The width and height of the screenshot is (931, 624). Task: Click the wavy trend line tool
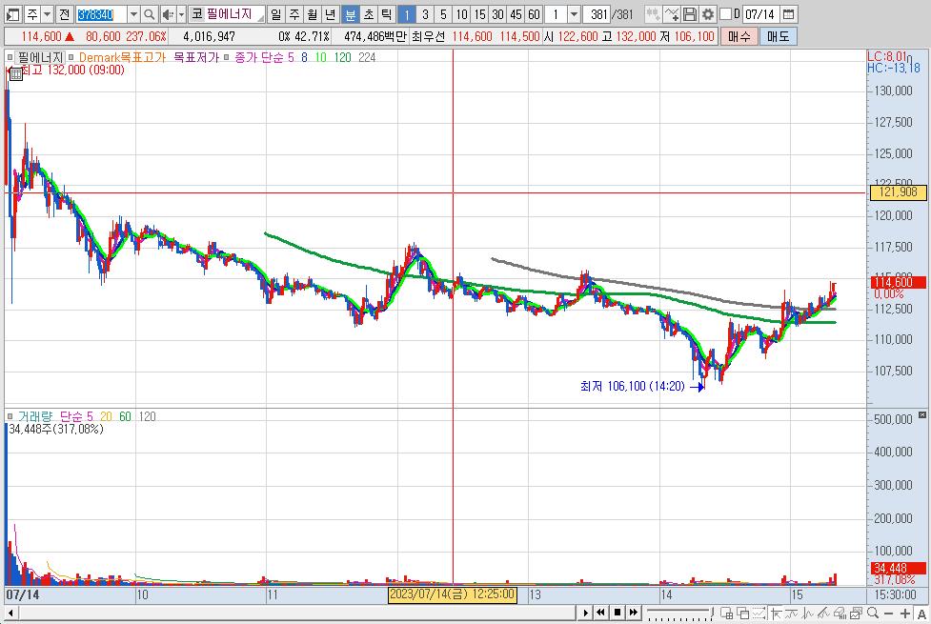click(792, 613)
